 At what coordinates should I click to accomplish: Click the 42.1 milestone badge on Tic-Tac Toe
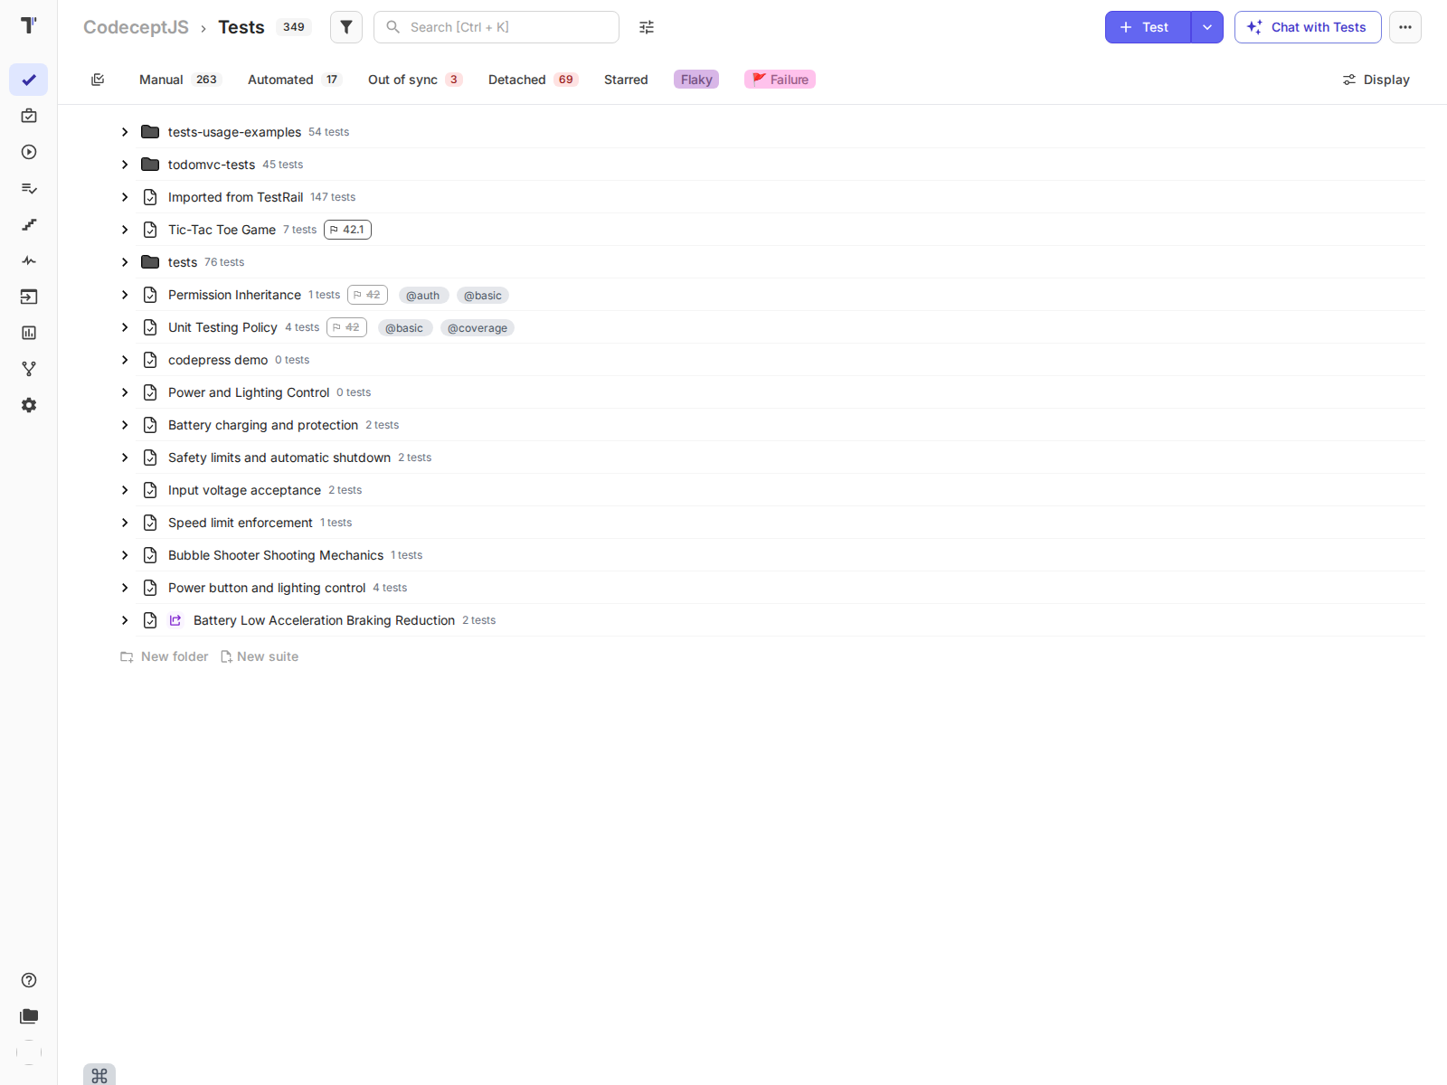pos(347,230)
